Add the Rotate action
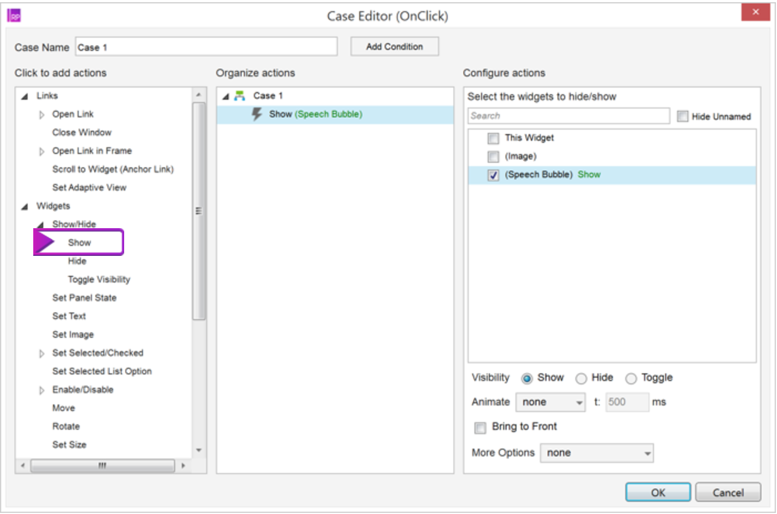Image resolution: width=777 pixels, height=514 pixels. (66, 426)
